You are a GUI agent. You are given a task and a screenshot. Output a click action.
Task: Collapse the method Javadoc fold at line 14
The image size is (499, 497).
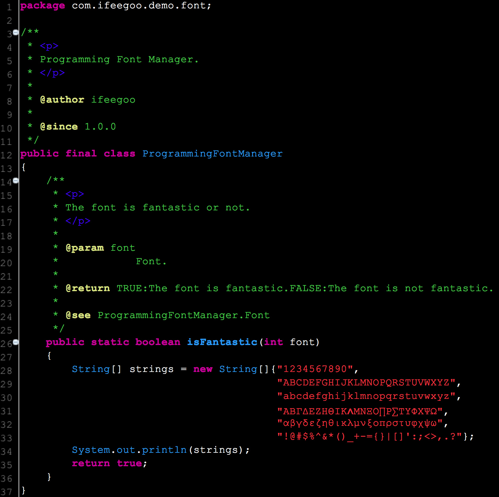coord(15,181)
